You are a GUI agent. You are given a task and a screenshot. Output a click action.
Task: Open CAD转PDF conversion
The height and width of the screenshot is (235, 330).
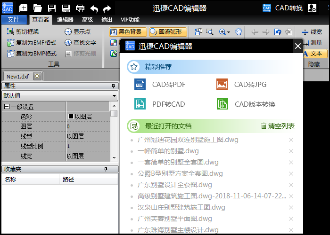(160, 84)
